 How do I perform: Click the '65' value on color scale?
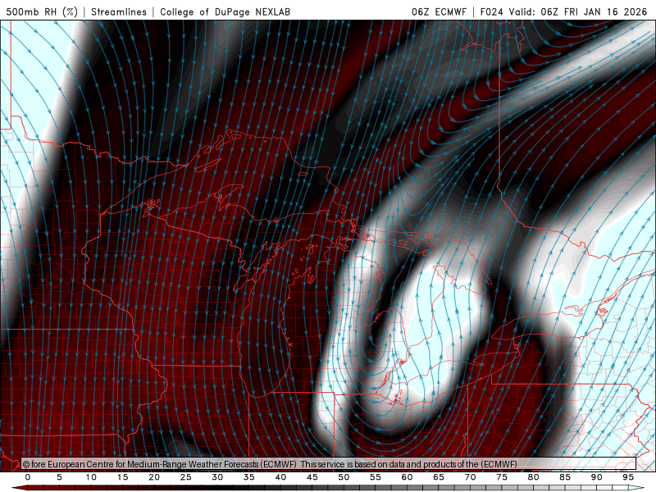coord(439,477)
